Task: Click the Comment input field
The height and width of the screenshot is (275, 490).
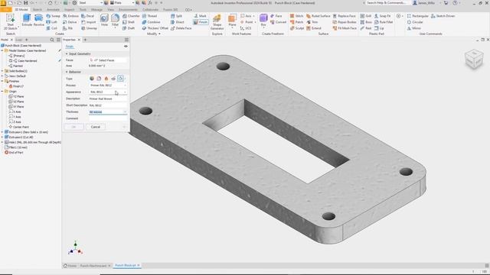Action: (x=108, y=118)
